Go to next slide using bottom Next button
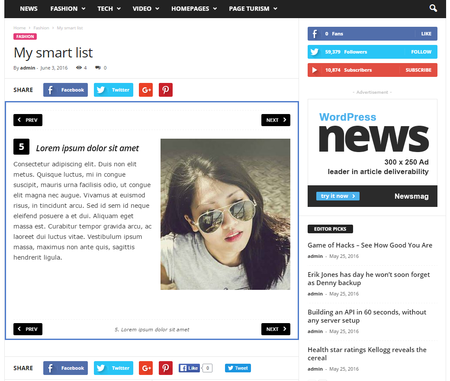The height and width of the screenshot is (381, 450). pyautogui.click(x=276, y=329)
